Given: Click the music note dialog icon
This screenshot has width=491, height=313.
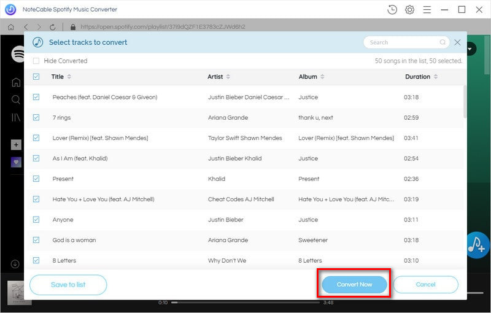Looking at the screenshot, I should coord(38,42).
